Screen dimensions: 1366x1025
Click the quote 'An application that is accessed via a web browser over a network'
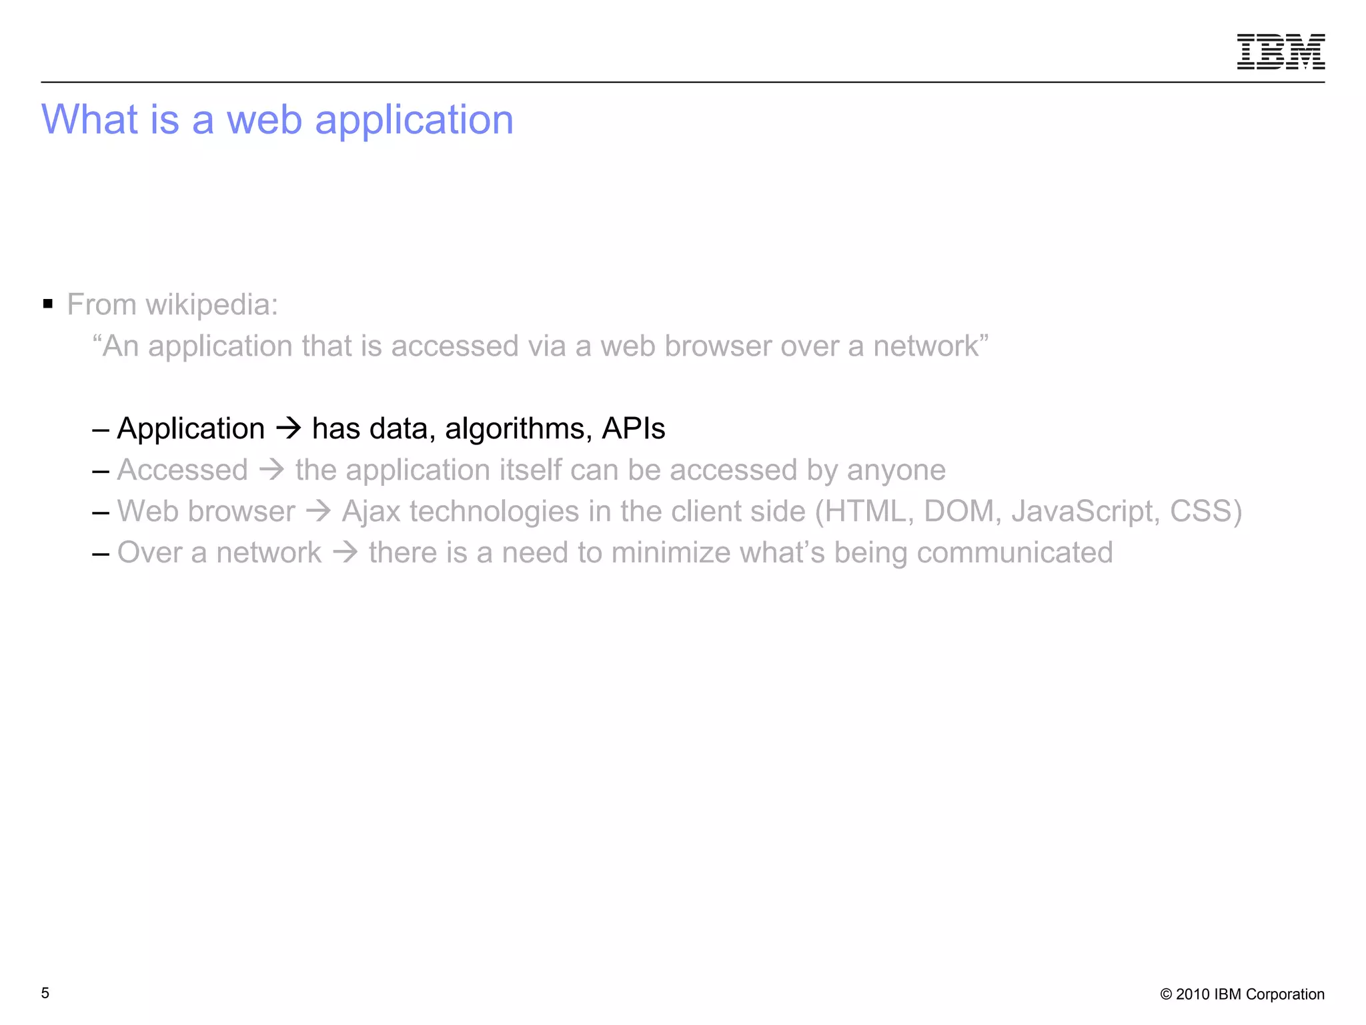pyautogui.click(x=540, y=346)
